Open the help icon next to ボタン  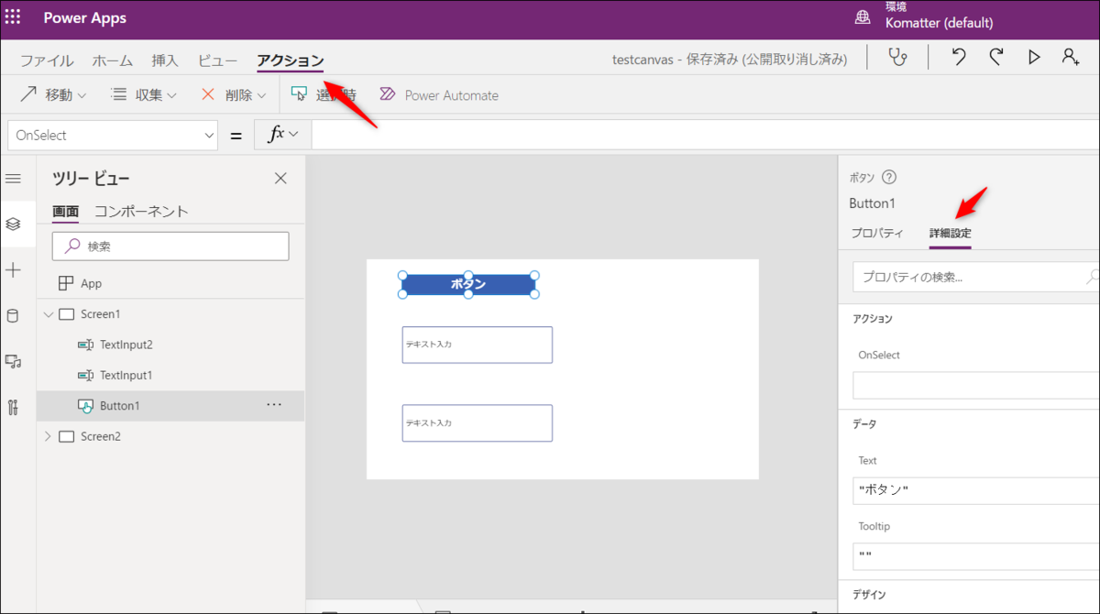(888, 178)
